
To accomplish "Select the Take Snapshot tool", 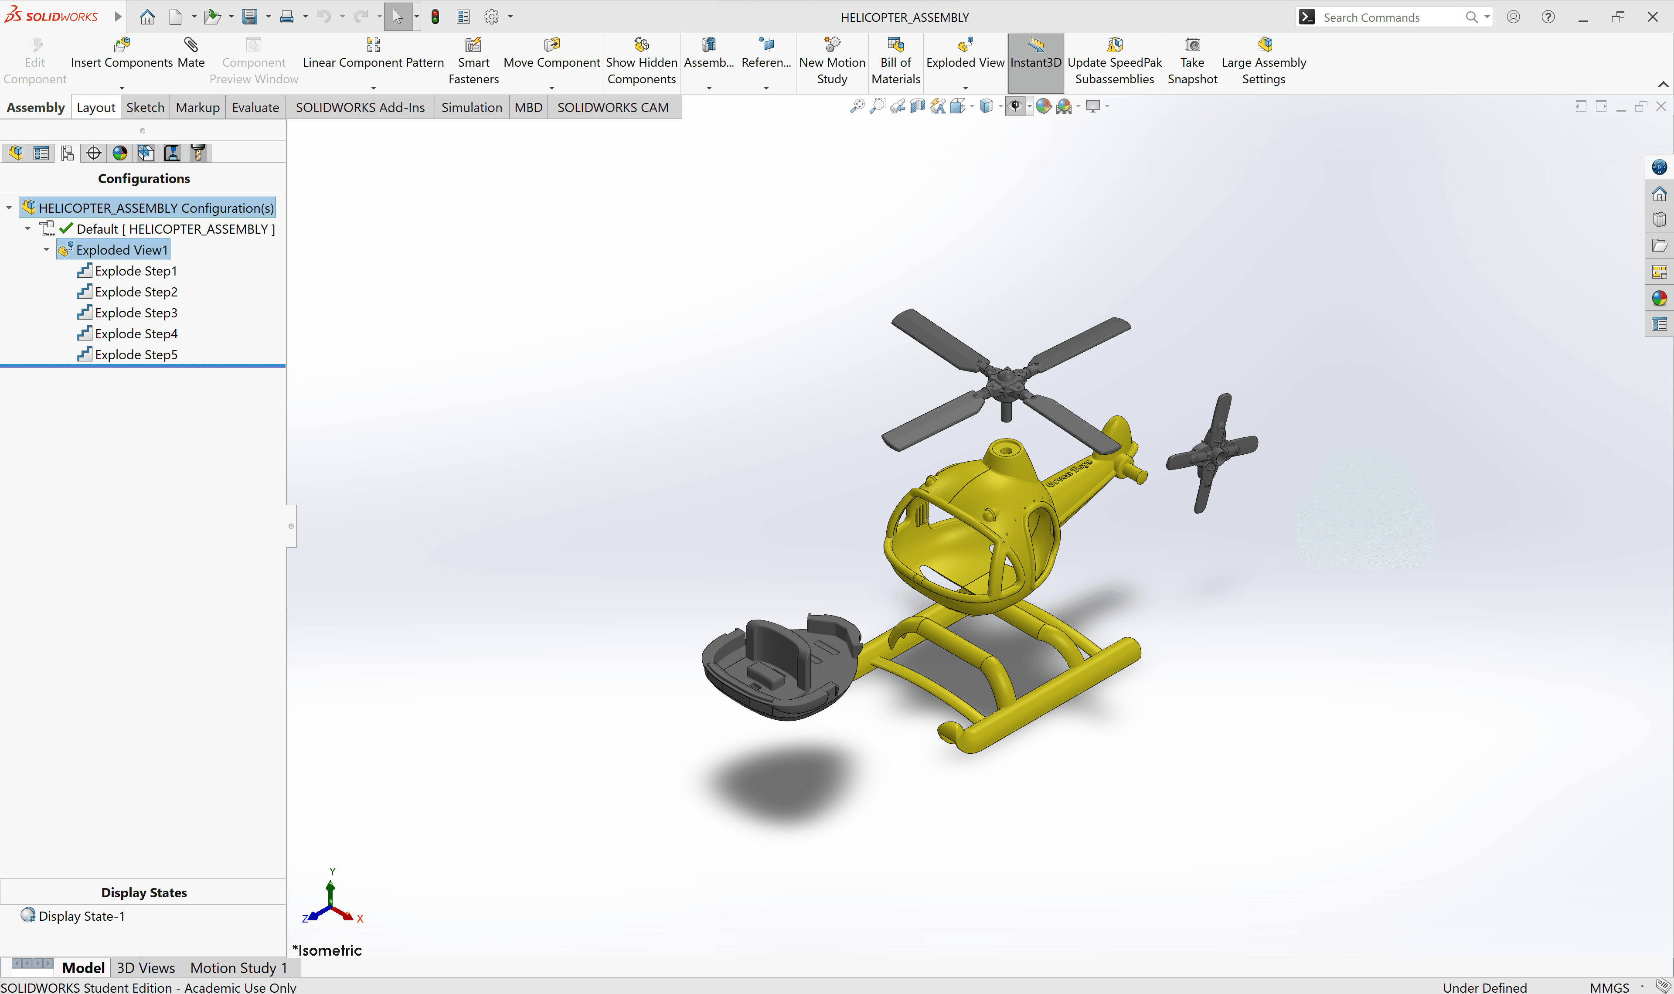I will click(x=1192, y=60).
